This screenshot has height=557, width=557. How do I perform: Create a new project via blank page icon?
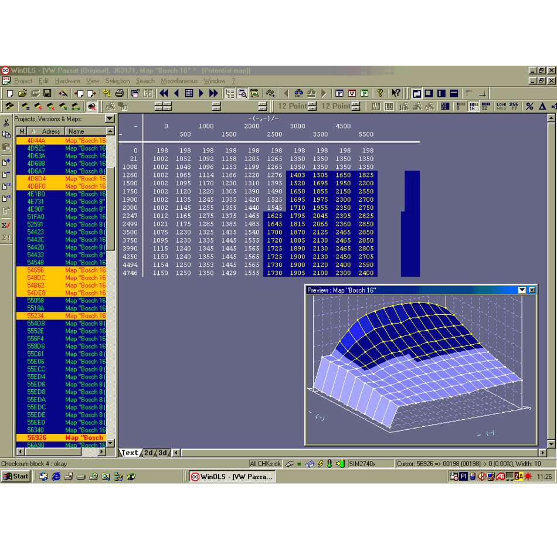(10, 93)
